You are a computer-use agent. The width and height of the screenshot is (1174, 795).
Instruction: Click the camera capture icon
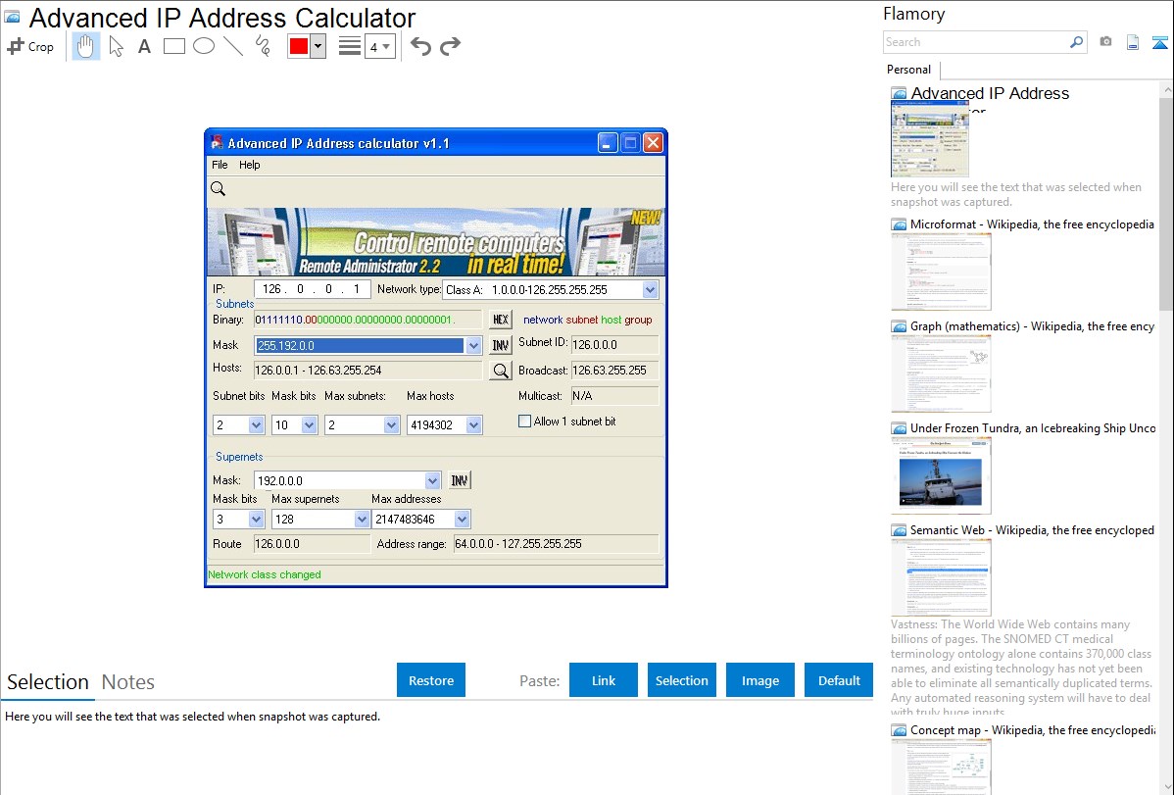1105,42
